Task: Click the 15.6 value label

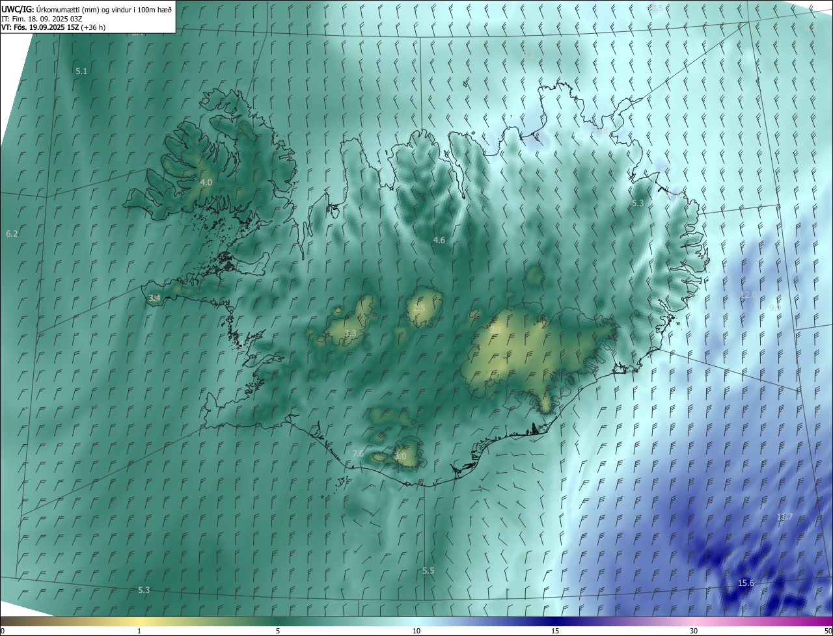Action: (x=746, y=583)
